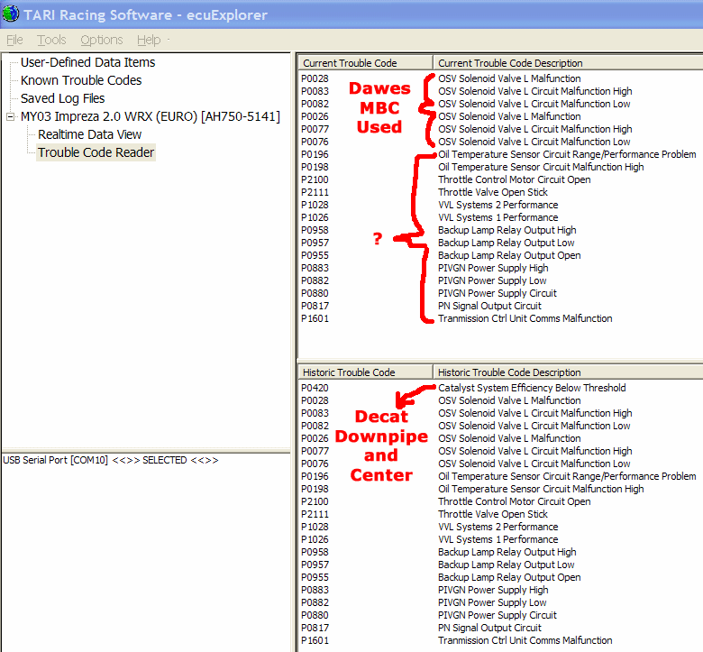Image resolution: width=703 pixels, height=652 pixels.
Task: Click Current Trouble Code column header
Action: pos(365,63)
